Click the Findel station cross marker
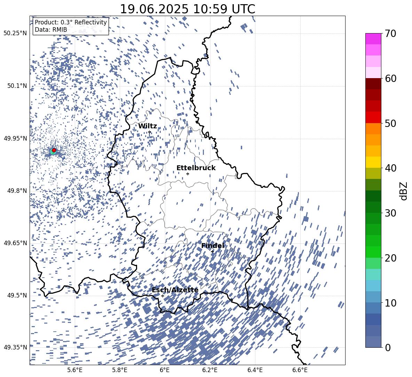The image size is (412, 377). click(x=212, y=251)
